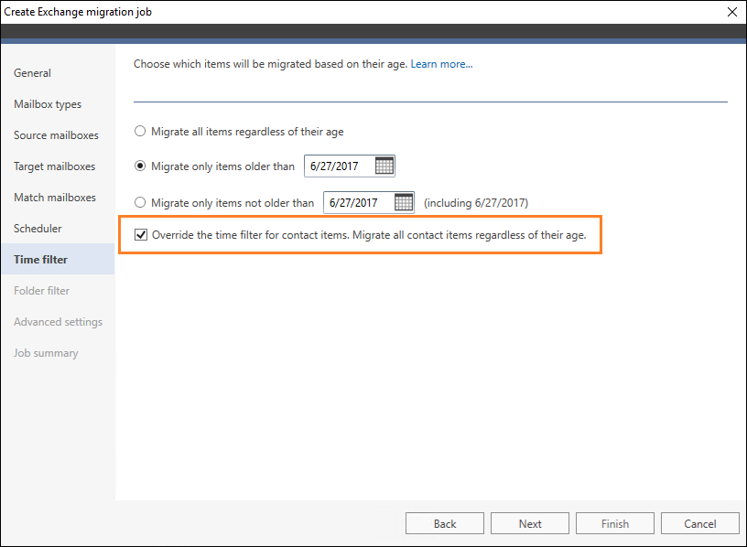Open Advanced settings step

[x=58, y=322]
